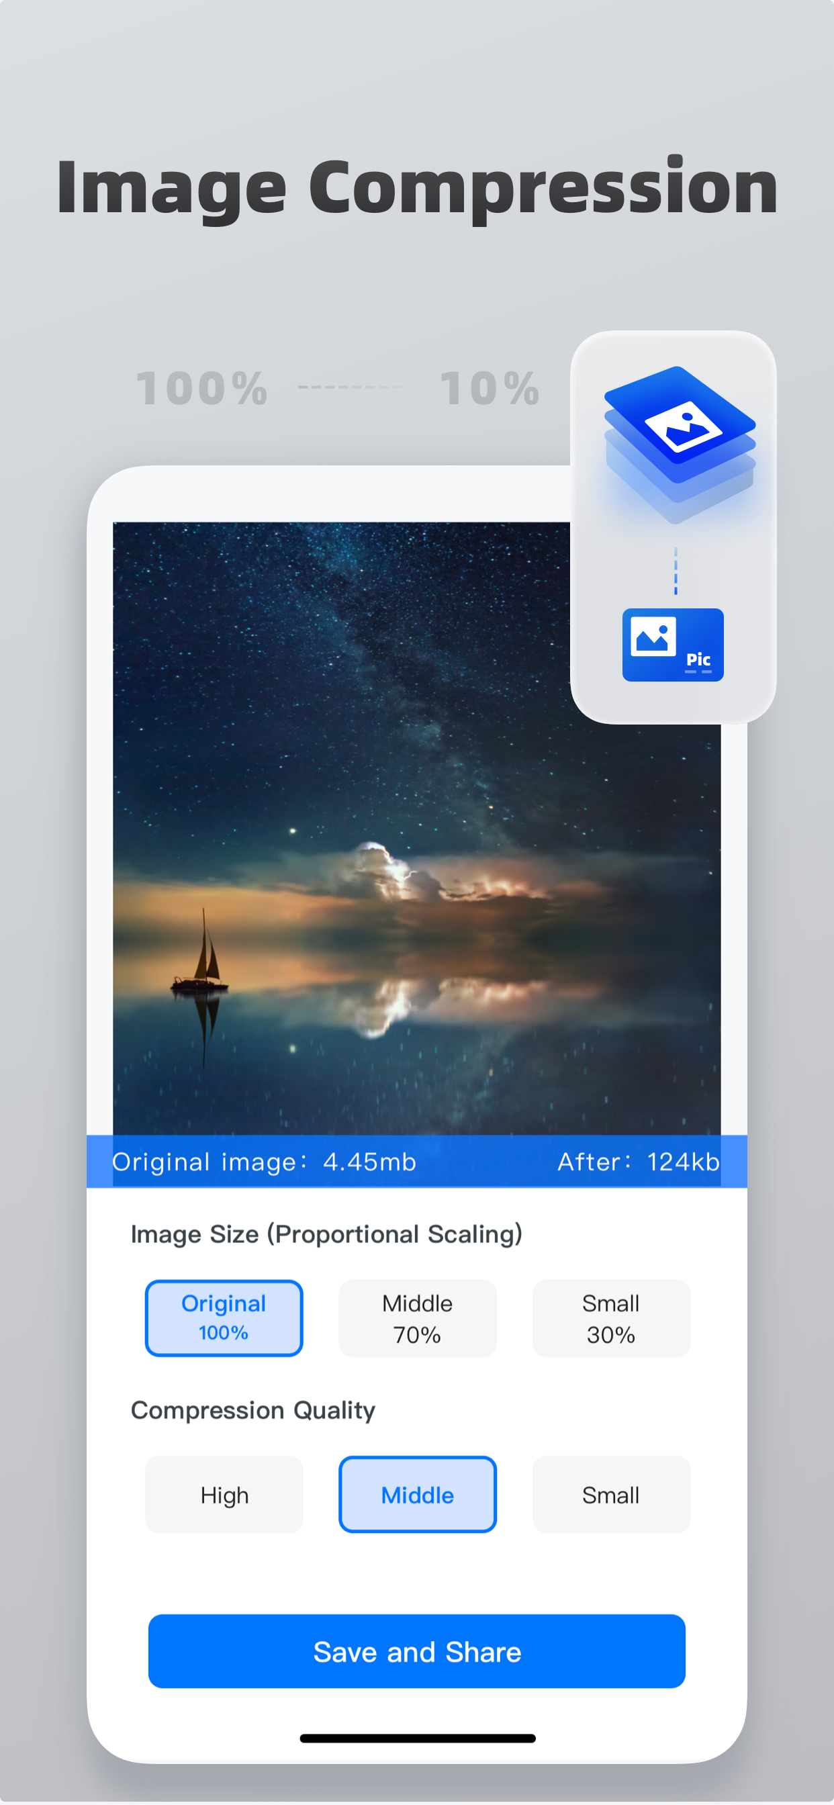Choose Small compression quality
The width and height of the screenshot is (834, 1805).
point(611,1494)
